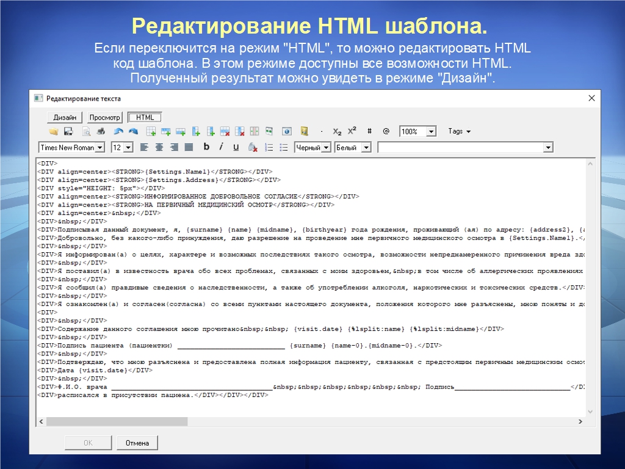Click the save diskette icon
The height and width of the screenshot is (469, 625).
(x=68, y=131)
